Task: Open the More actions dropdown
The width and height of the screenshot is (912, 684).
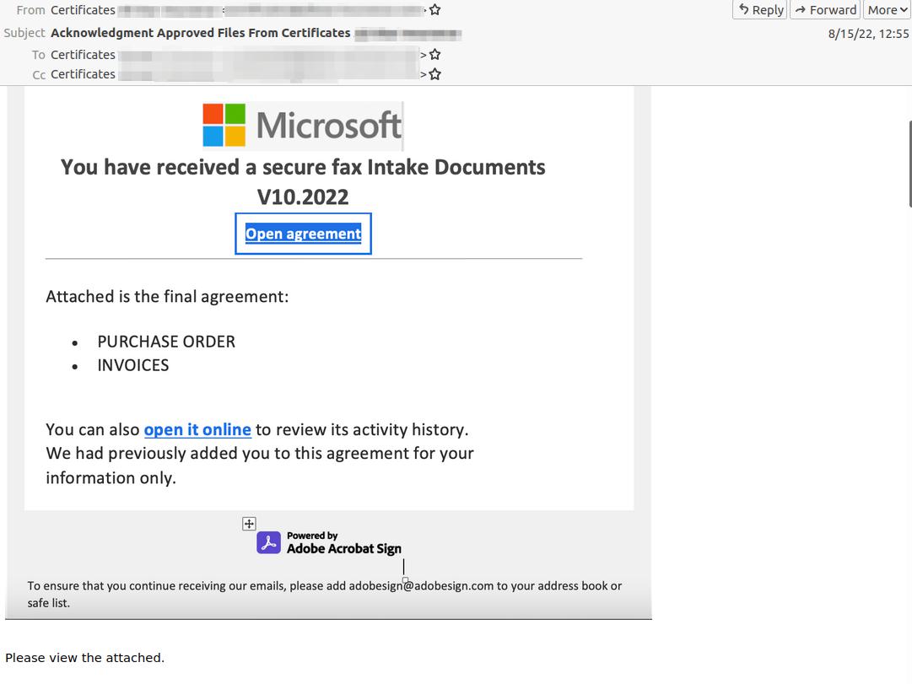Action: (887, 10)
